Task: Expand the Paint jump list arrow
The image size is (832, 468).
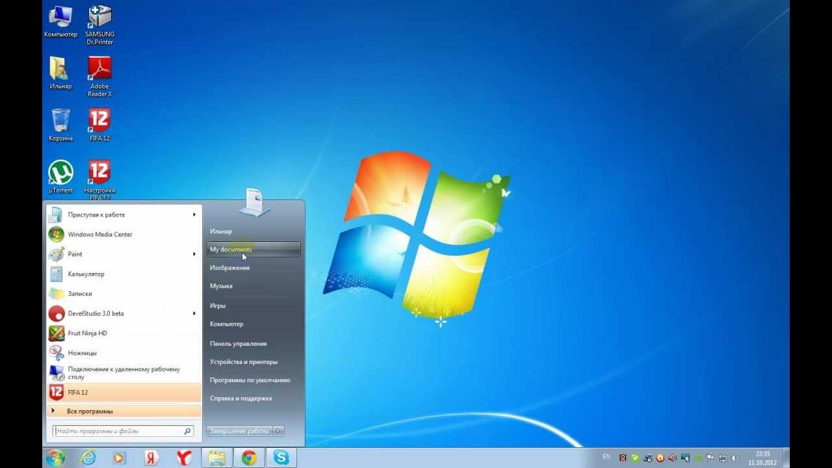Action: [194, 254]
